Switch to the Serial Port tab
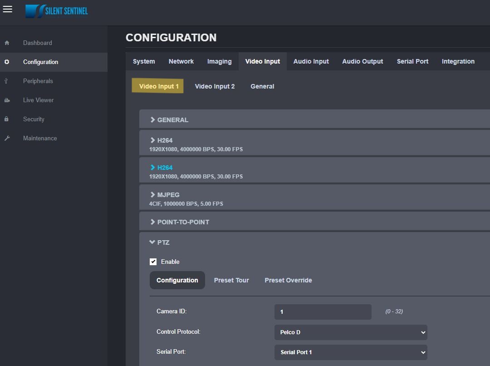The width and height of the screenshot is (490, 366). (412, 61)
